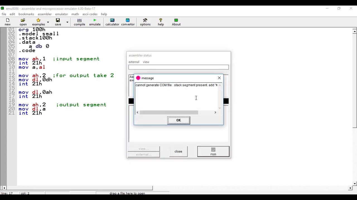Image resolution: width=357 pixels, height=200 pixels.
Task: Open the bookmarks menu
Action: coord(26,14)
